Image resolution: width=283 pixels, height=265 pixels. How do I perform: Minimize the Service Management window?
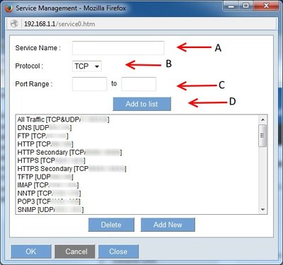231,6
